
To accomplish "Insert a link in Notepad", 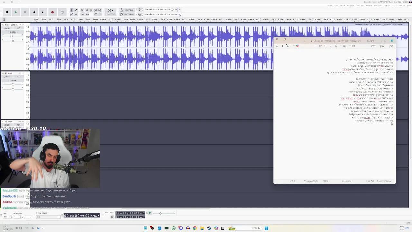I will [x=320, y=46].
